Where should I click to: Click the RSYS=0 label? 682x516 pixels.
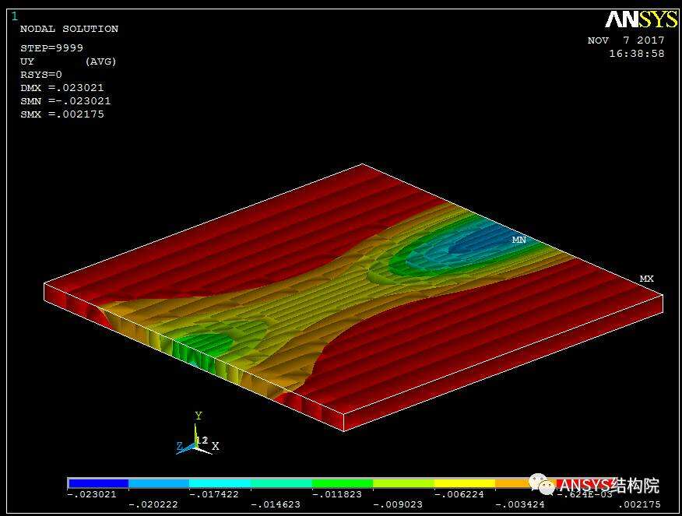click(41, 75)
